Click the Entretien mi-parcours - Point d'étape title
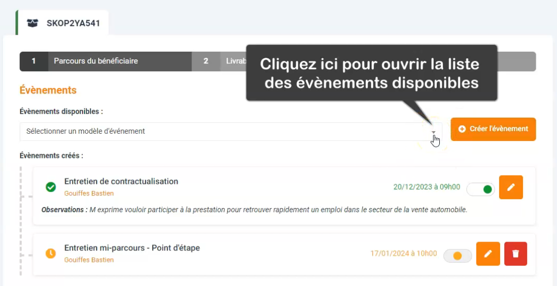 click(x=132, y=248)
